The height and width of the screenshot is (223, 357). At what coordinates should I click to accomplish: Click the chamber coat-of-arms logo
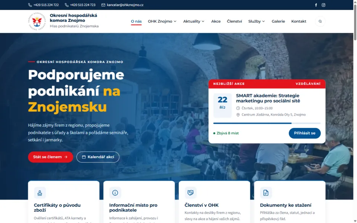point(37,21)
